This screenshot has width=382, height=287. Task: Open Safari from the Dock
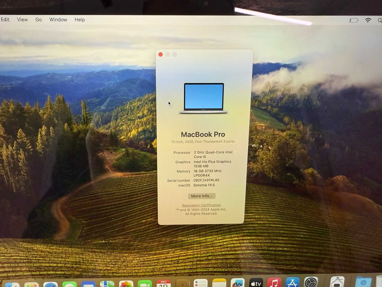50,285
